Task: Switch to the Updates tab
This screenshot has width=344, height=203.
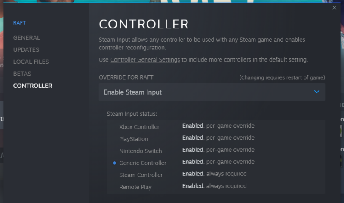Action: [x=26, y=50]
